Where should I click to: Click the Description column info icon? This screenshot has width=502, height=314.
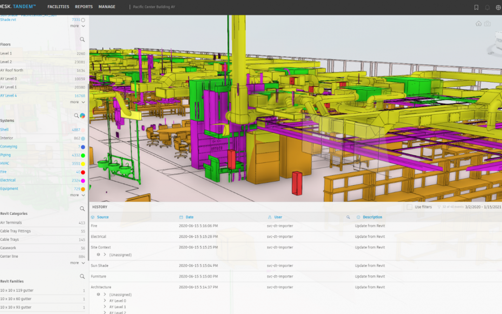pos(358,217)
